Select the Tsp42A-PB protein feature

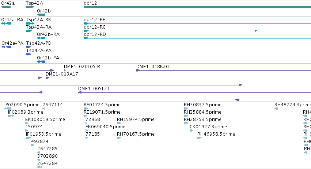(29, 47)
